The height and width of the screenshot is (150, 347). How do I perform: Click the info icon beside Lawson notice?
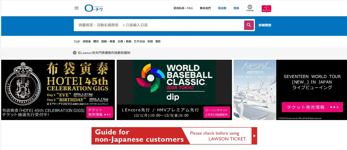(x=75, y=53)
